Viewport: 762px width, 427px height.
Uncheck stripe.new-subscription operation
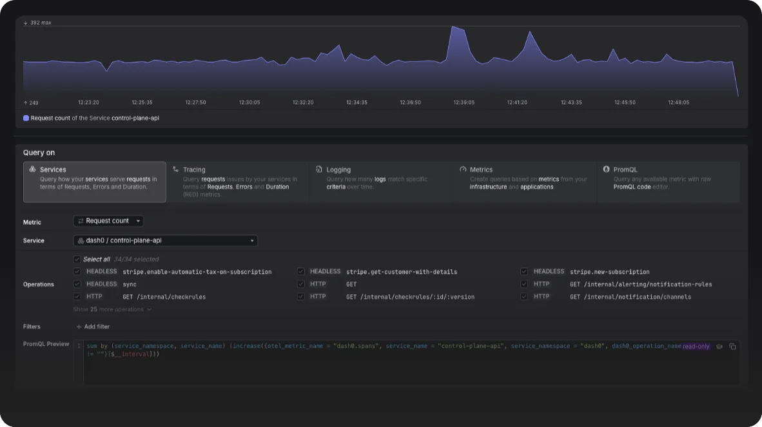tap(524, 272)
